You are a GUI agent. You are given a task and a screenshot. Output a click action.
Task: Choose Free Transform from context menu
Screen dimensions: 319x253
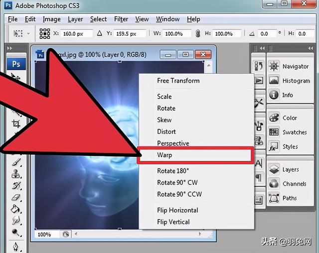tap(196, 81)
